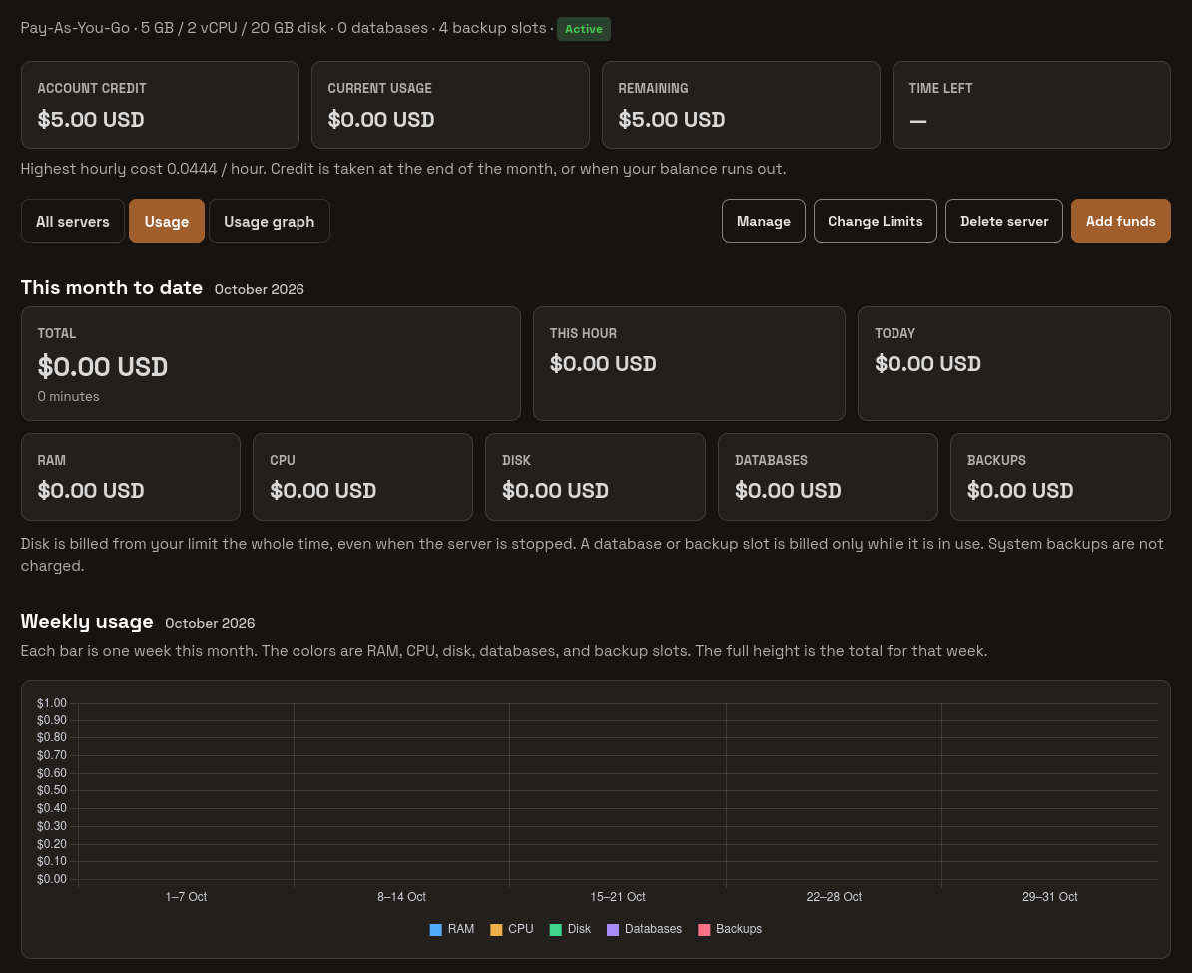Click the '8–14 Oct' axis label

[x=401, y=897]
